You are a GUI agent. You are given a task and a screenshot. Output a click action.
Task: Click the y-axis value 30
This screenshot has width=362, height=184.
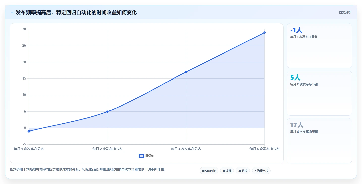tap(24, 29)
